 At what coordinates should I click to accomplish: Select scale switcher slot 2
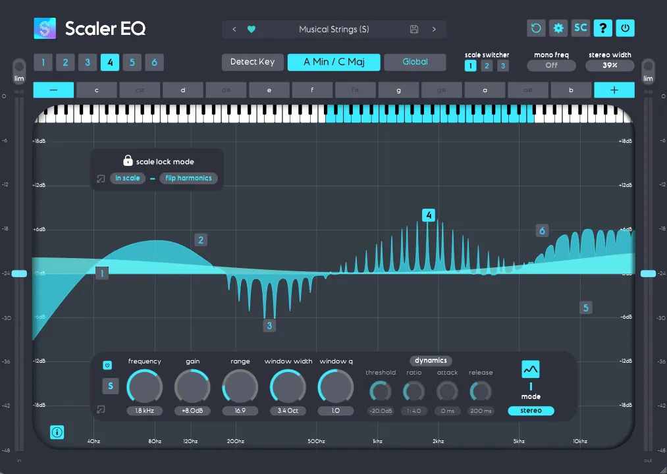[x=487, y=66]
